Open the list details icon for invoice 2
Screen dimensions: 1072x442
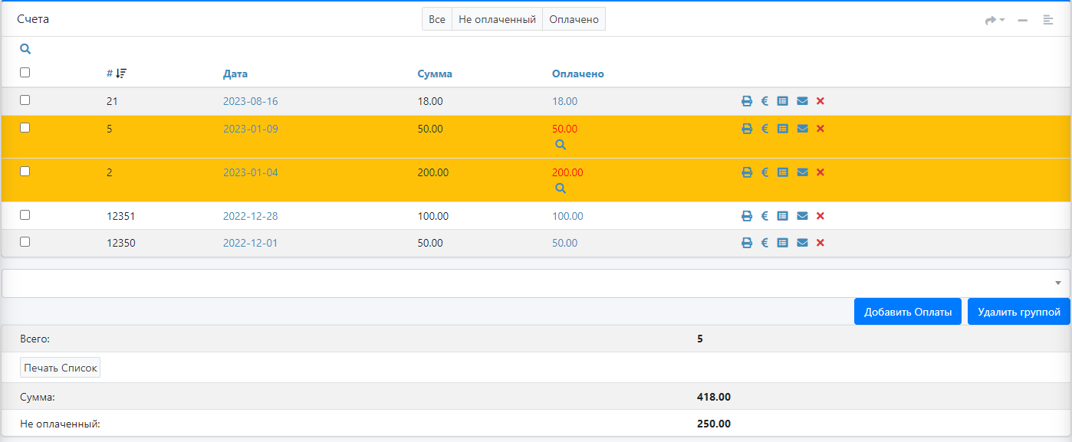coord(782,172)
